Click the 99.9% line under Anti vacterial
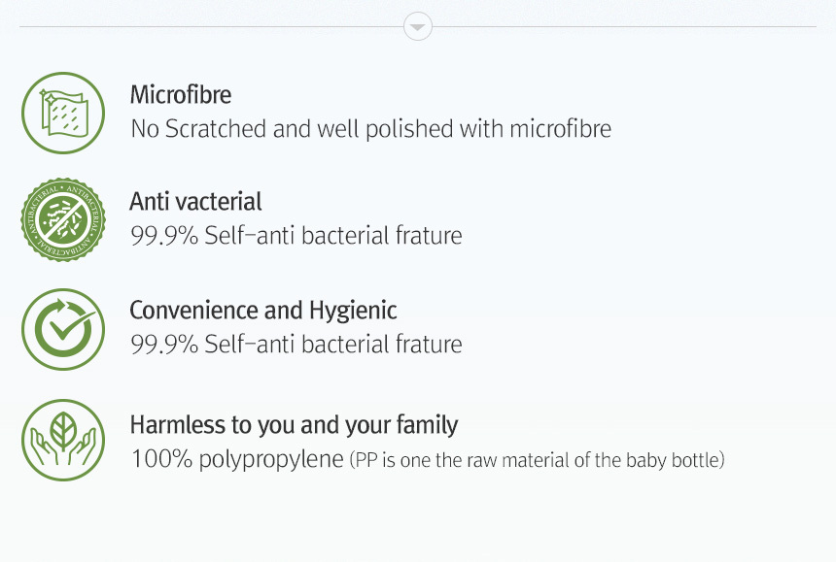836x562 pixels. 296,235
